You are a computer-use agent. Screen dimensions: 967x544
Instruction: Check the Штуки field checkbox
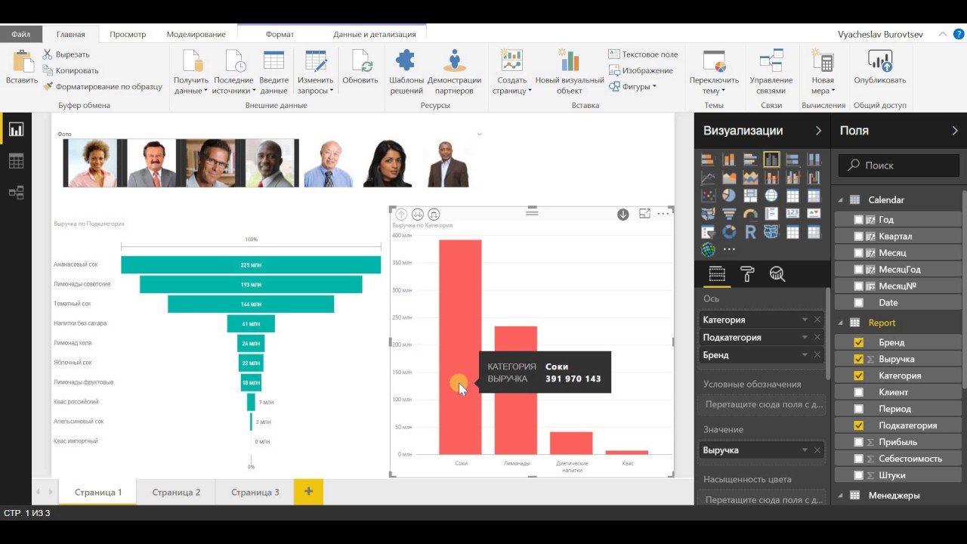[858, 475]
